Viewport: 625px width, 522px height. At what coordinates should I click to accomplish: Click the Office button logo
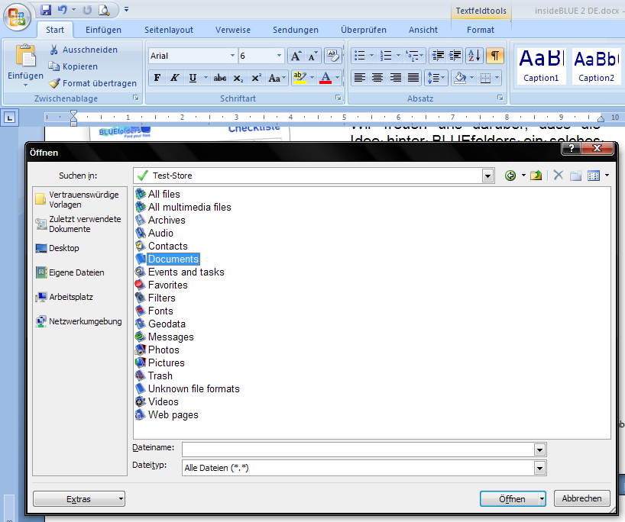pos(17,17)
